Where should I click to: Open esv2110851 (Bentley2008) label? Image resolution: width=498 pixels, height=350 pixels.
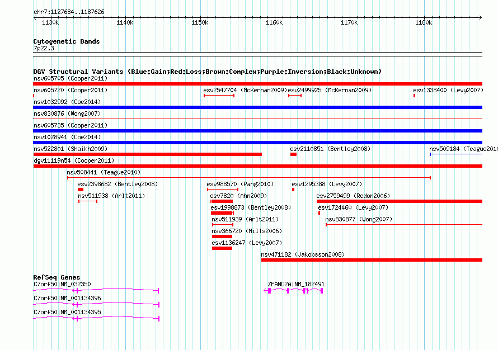(330, 149)
